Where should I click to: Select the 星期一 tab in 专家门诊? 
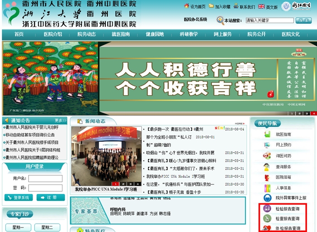18,227
